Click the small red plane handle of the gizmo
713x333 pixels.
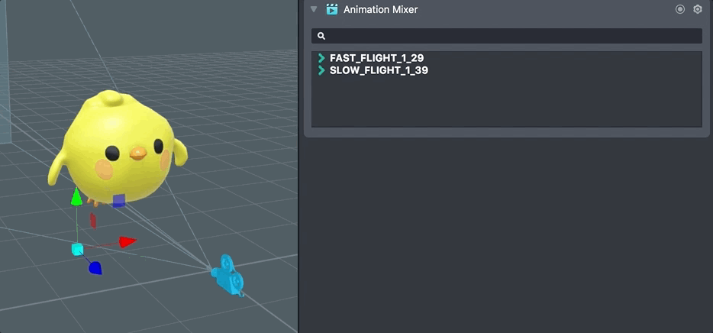[x=93, y=220]
